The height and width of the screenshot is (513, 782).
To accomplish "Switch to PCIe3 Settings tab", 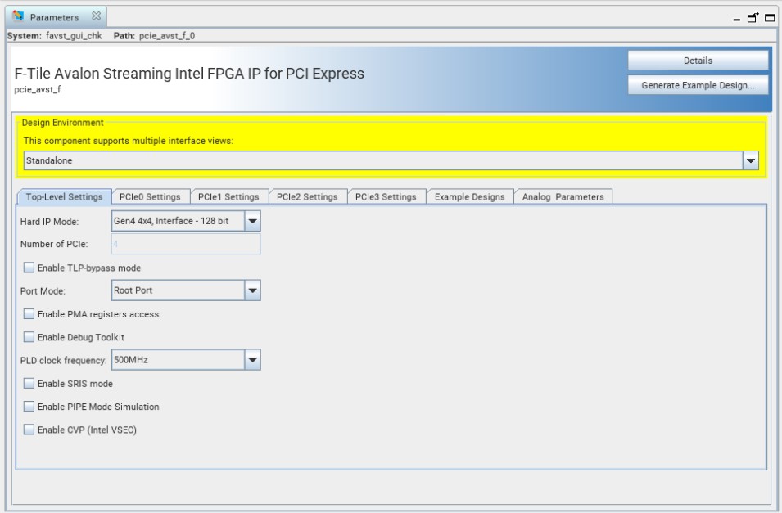I will pos(386,197).
